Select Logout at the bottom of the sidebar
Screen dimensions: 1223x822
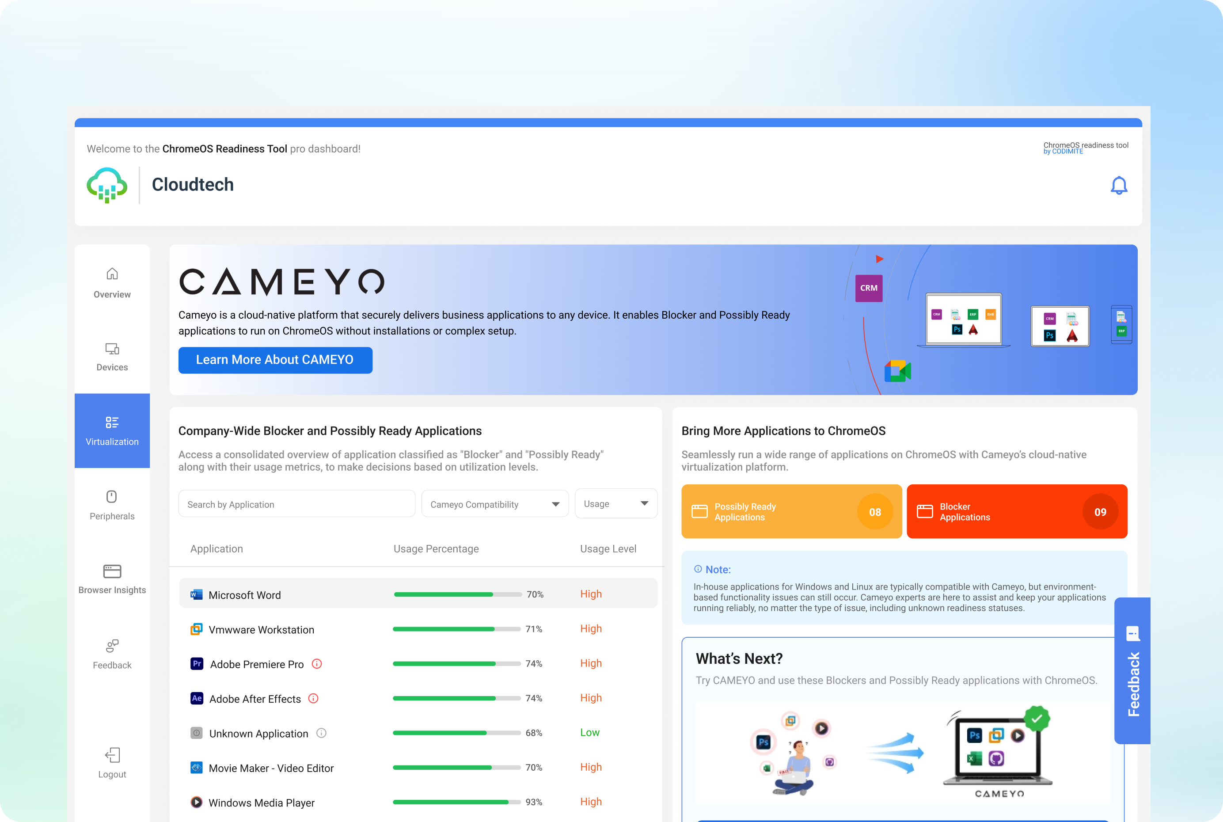click(x=112, y=755)
